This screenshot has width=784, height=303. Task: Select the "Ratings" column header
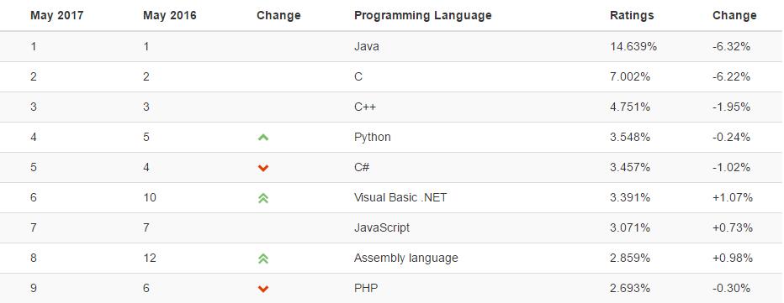[x=632, y=15]
